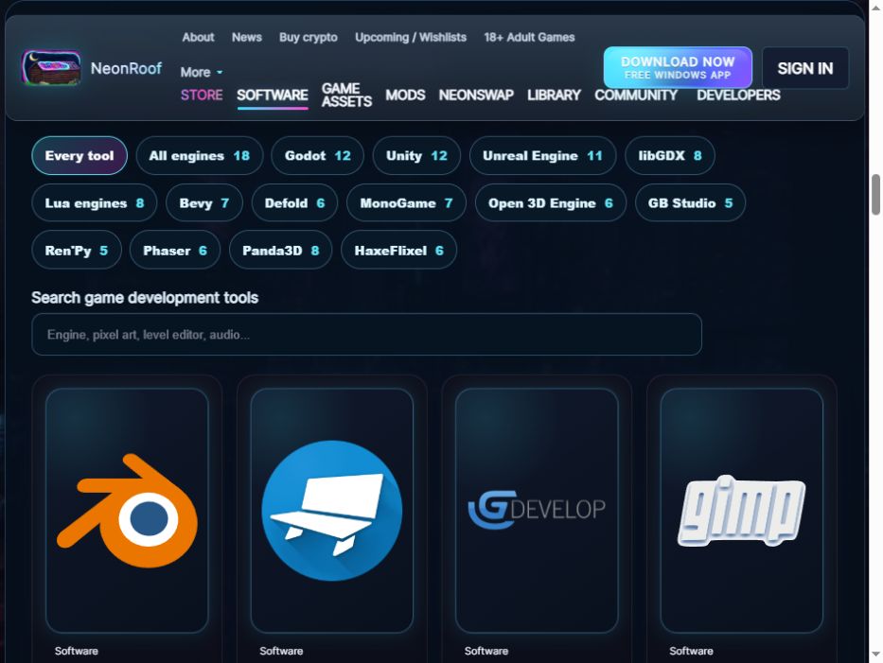Filter tools by Godot
This screenshot has width=883, height=663.
(x=318, y=155)
